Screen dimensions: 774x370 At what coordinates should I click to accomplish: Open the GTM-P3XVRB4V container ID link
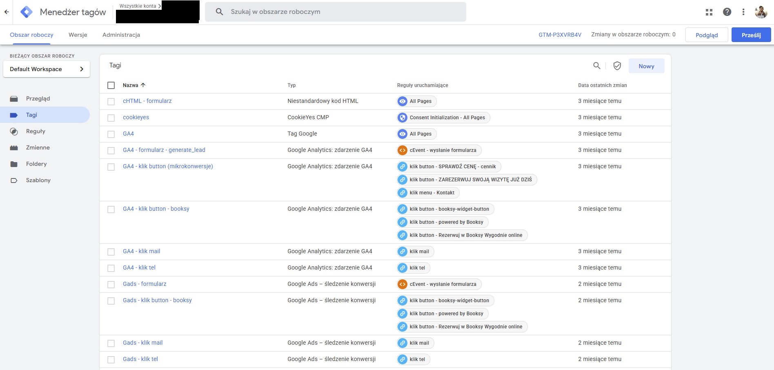coord(560,35)
